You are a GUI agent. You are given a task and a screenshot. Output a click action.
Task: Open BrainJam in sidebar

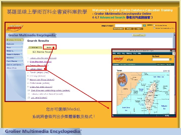[14, 44]
